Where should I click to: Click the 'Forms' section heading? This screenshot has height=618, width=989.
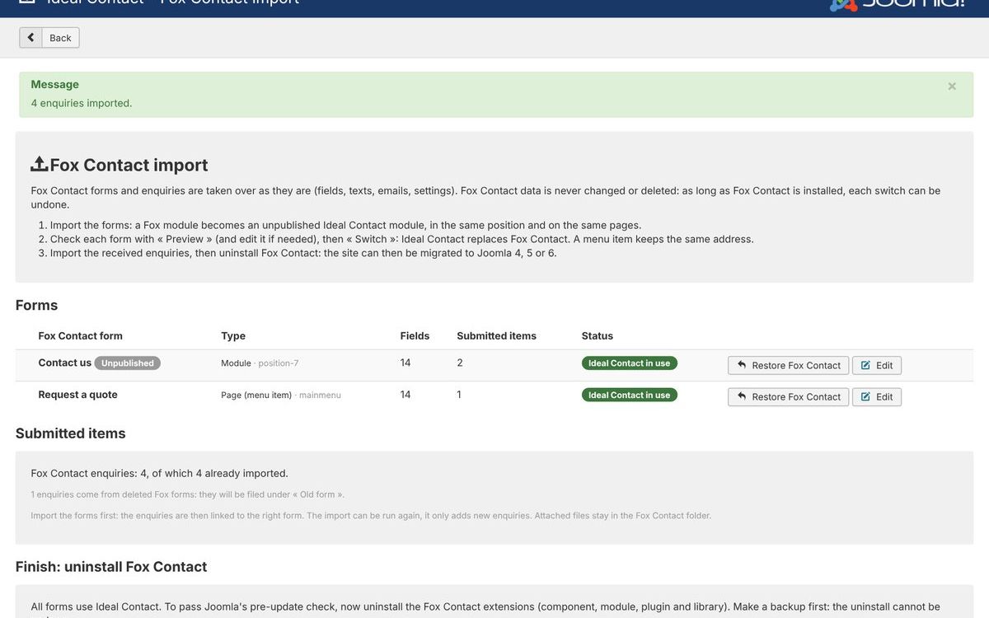36,305
